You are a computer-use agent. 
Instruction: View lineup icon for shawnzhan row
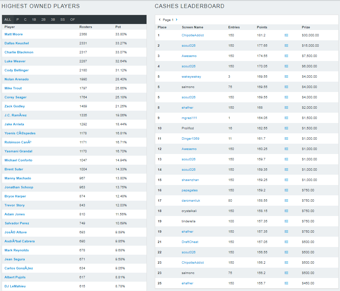[286, 180]
